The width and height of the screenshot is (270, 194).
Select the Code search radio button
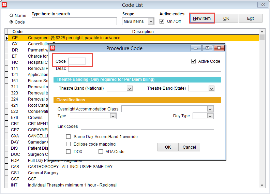click(x=11, y=22)
